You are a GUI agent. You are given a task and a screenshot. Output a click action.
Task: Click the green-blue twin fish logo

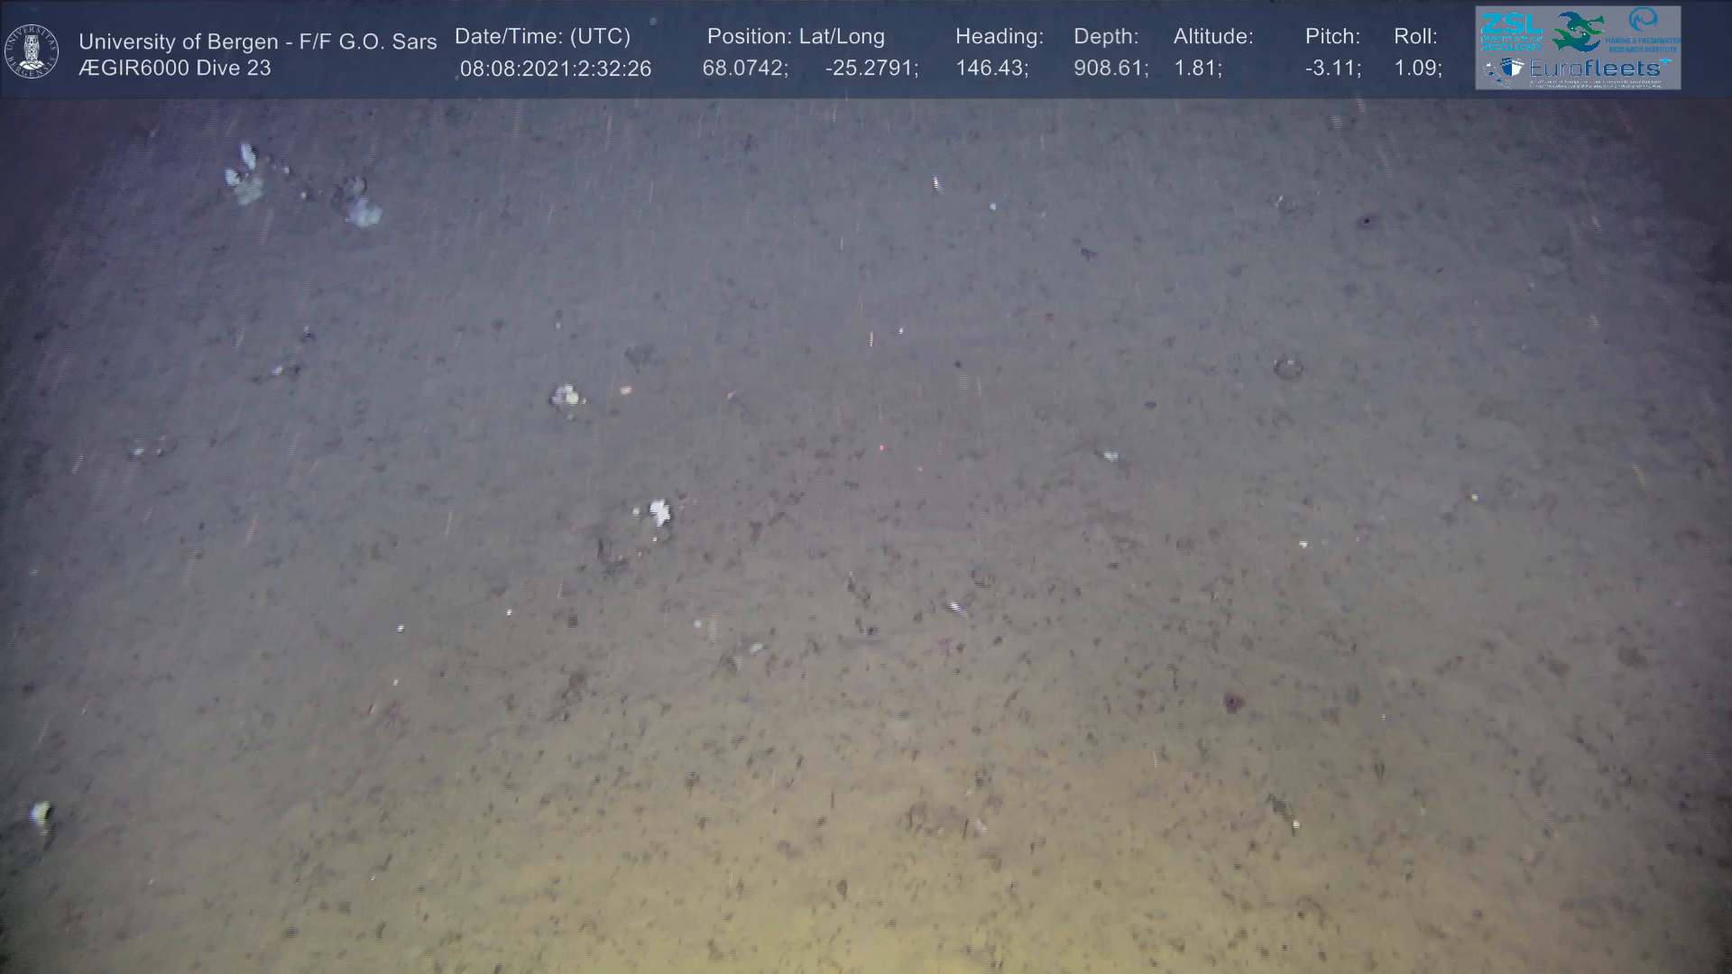[x=1578, y=32]
